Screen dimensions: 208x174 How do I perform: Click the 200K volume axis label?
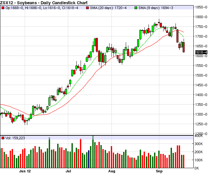point(199,152)
